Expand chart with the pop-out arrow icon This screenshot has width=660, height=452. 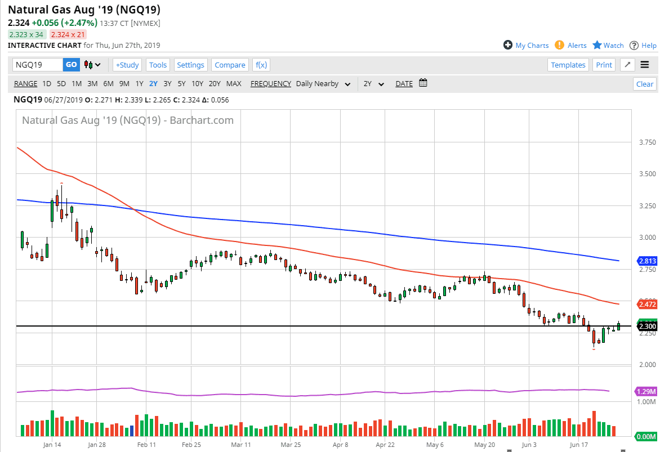click(x=627, y=65)
